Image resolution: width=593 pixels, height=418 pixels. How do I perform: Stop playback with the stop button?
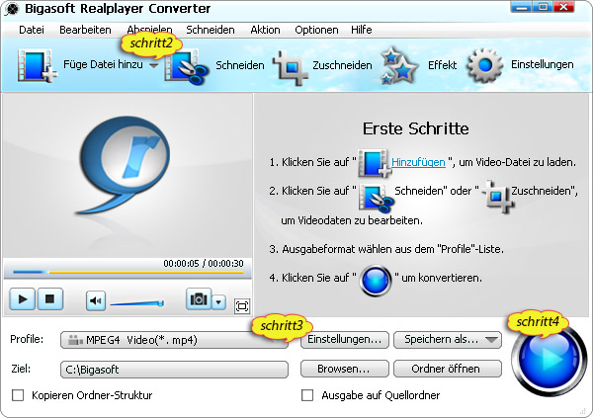(49, 299)
